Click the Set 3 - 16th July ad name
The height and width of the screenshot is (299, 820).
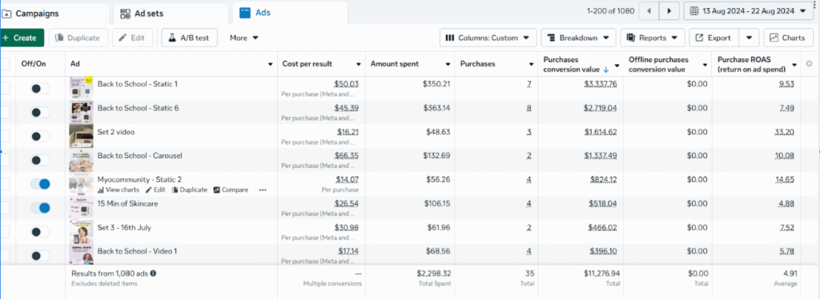click(x=124, y=228)
